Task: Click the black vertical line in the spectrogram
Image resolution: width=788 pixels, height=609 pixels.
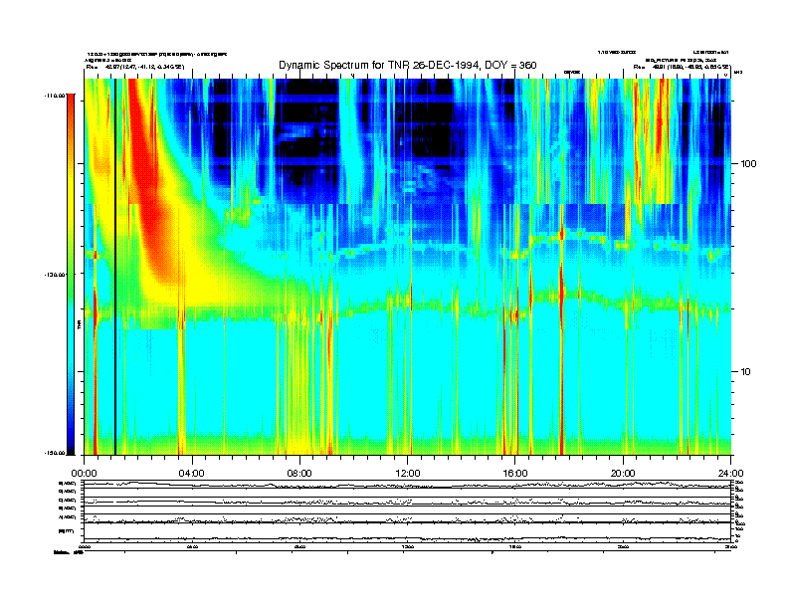Action: [x=115, y=267]
